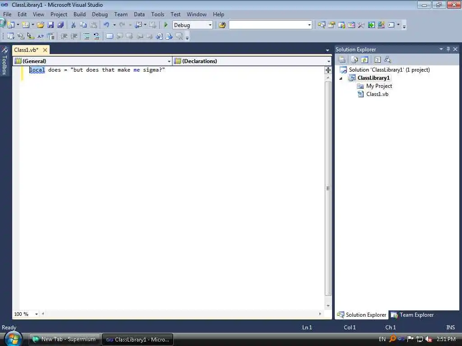The width and height of the screenshot is (462, 346).
Task: Open the Solution Explorer window position menu
Action: [x=441, y=49]
